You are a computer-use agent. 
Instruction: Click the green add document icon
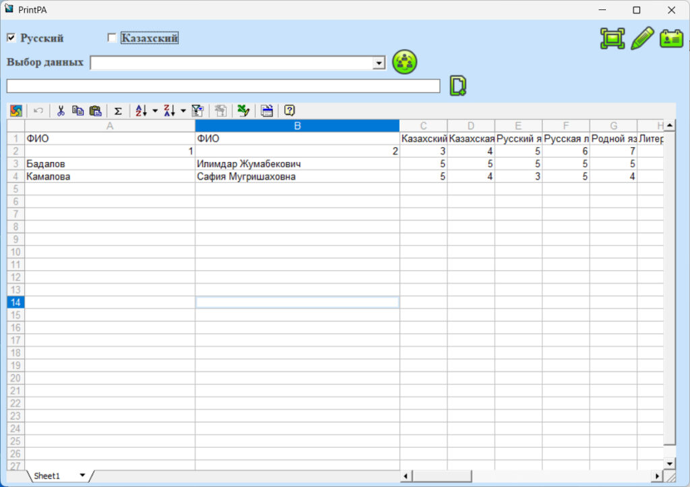pyautogui.click(x=458, y=86)
